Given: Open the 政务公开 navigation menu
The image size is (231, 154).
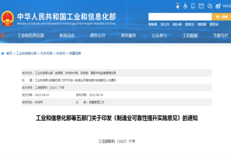Looking at the screenshot, I should click(x=98, y=36).
